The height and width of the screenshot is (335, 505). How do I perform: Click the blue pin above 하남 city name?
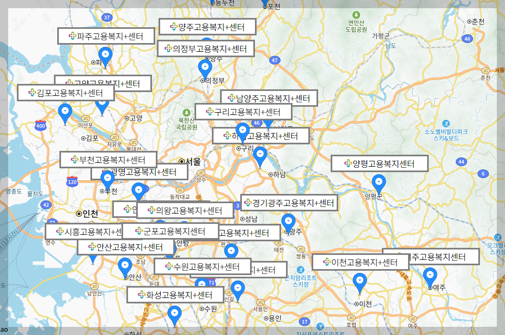pos(260,156)
